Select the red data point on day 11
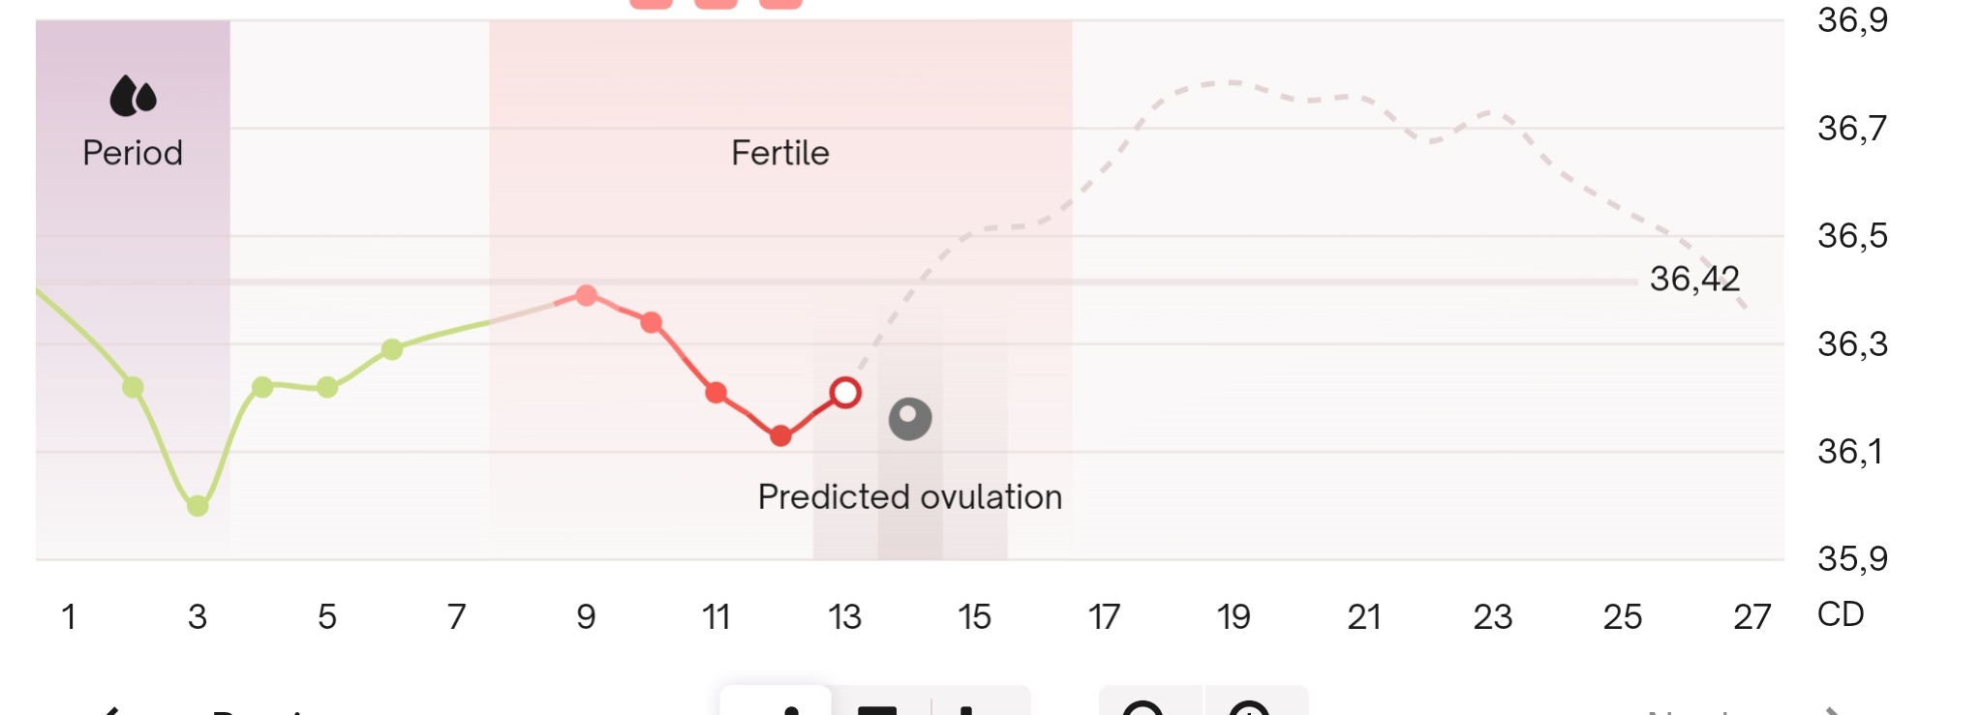1981x715 pixels. coord(716,393)
